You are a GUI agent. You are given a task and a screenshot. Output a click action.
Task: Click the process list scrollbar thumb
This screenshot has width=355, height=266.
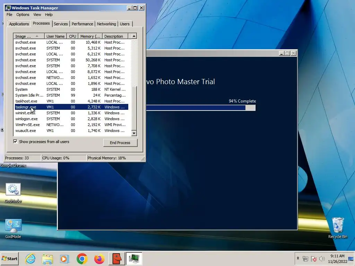point(134,108)
